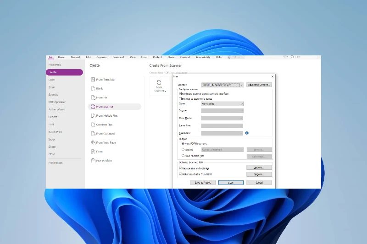Open the Comment ribbon tab
Screen dimensions: 367x244
(118, 57)
